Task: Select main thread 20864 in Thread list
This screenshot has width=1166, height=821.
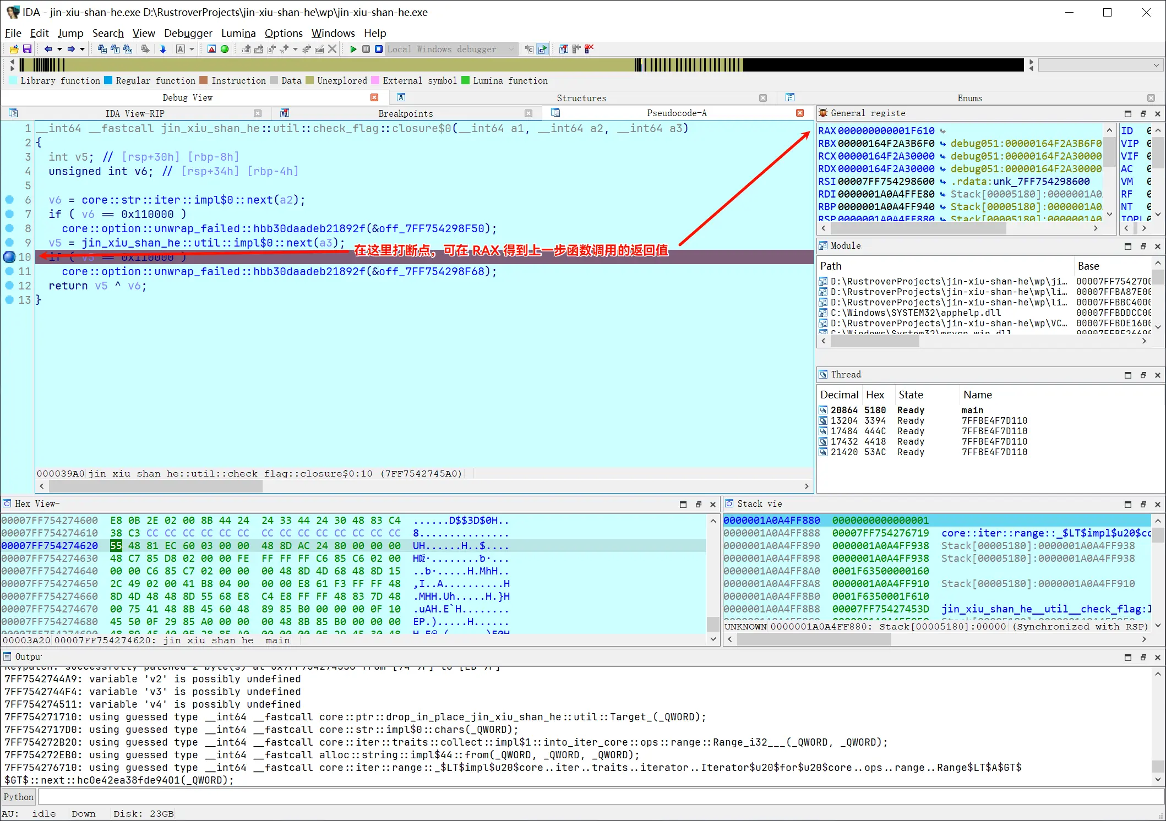Action: pyautogui.click(x=844, y=410)
